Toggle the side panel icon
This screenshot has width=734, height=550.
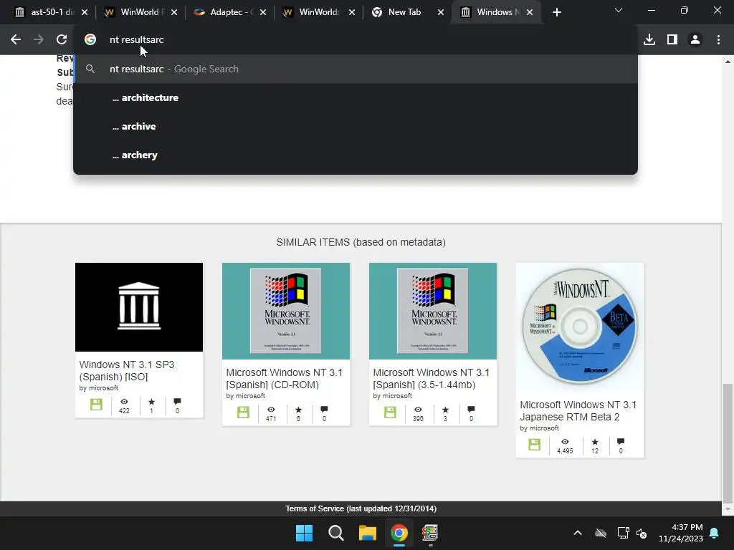(672, 40)
